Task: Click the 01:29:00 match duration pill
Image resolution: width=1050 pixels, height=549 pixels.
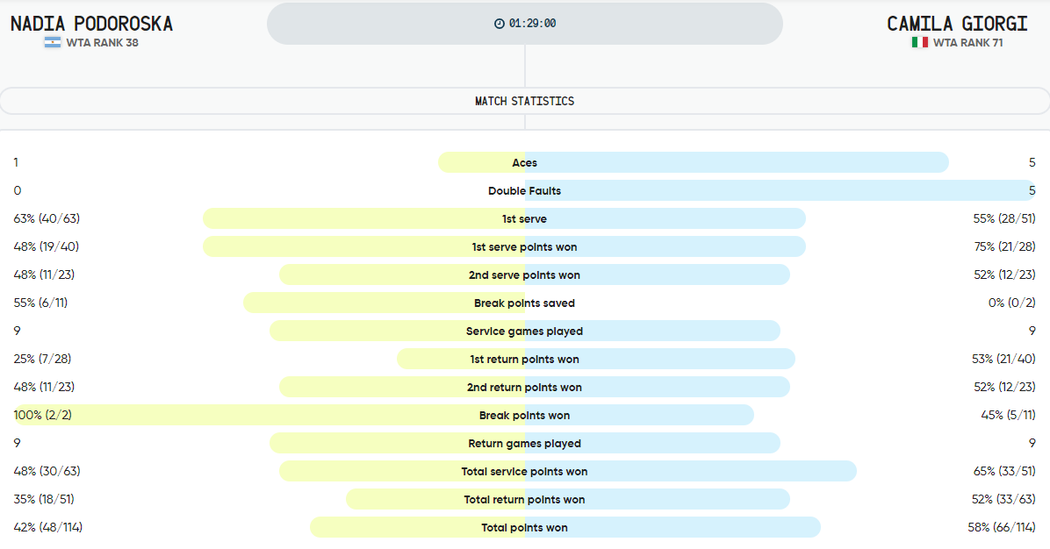Action: point(525,24)
